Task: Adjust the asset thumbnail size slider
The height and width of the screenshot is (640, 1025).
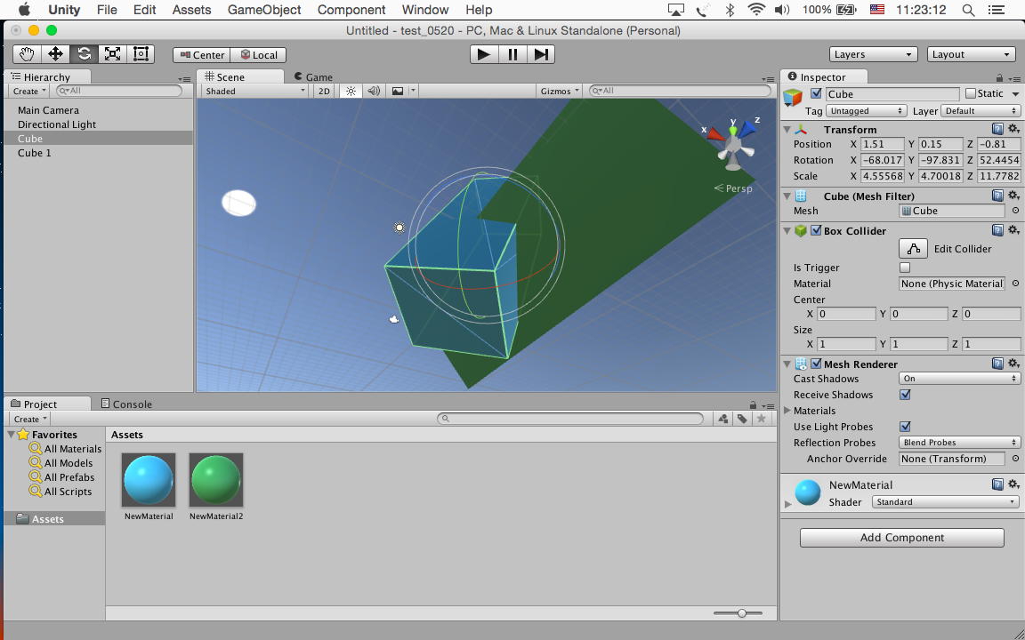Action: 741,612
